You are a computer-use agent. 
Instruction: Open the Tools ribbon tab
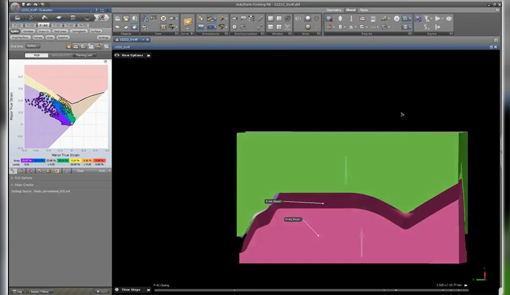coord(364,10)
